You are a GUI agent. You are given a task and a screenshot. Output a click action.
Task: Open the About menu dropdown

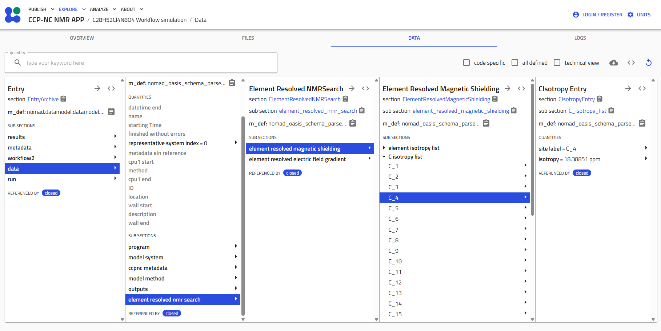[132, 9]
